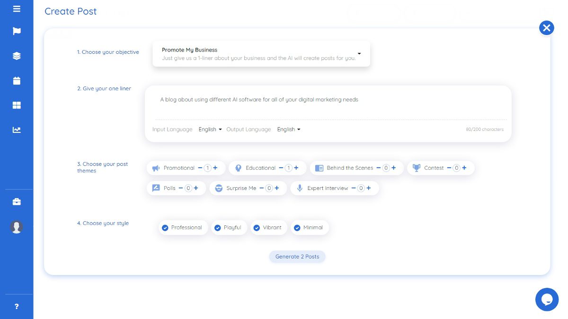
Task: Open the chat support bubble
Action: 547,299
